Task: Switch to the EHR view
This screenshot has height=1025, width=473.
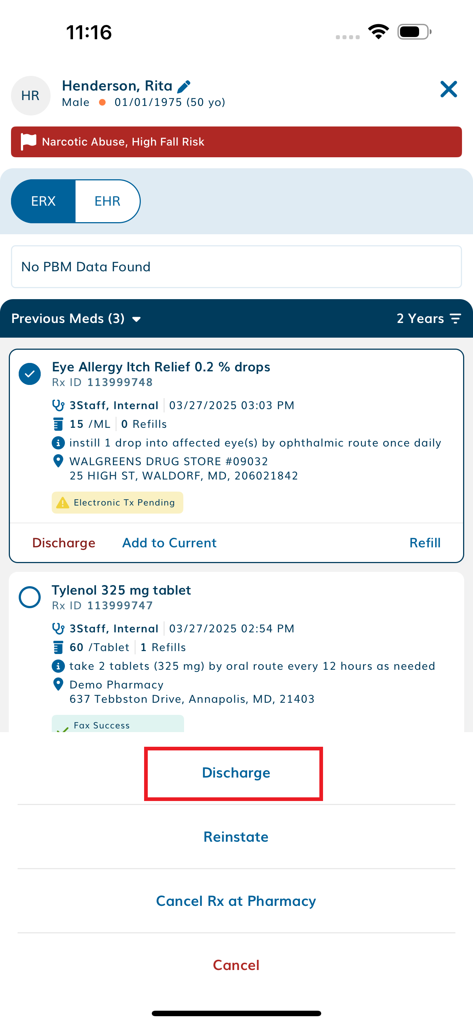Action: (107, 201)
